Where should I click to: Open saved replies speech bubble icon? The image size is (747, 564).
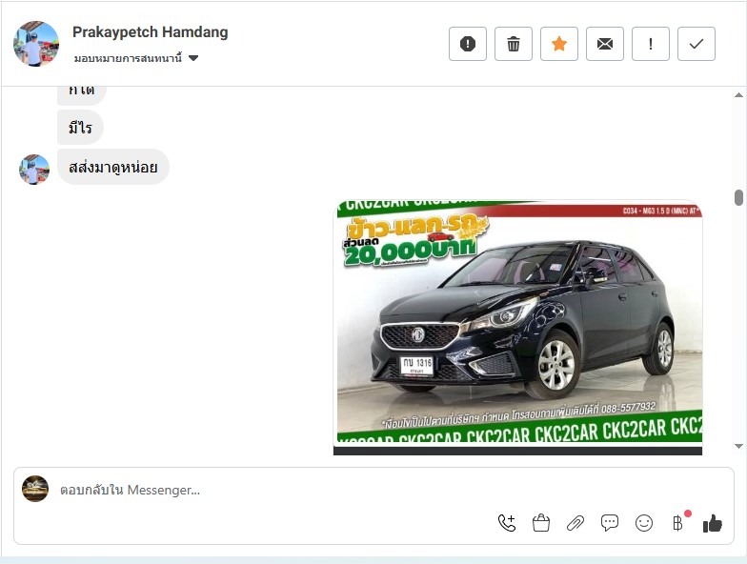coord(610,523)
